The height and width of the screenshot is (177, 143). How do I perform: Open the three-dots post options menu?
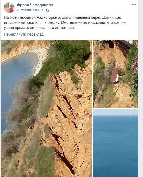point(134,4)
